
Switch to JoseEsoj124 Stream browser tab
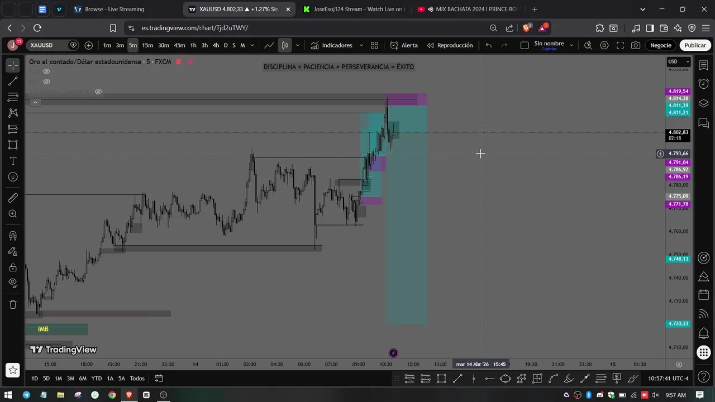click(x=354, y=9)
